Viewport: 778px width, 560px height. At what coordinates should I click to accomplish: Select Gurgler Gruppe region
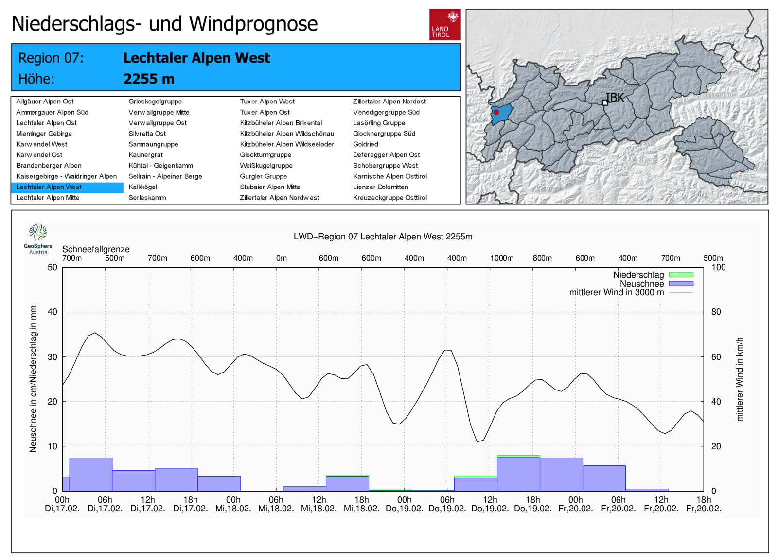click(x=264, y=176)
